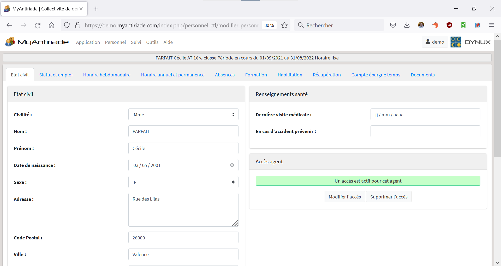Click the scrollbar down arrow
This screenshot has width=501, height=266.
pos(497,263)
